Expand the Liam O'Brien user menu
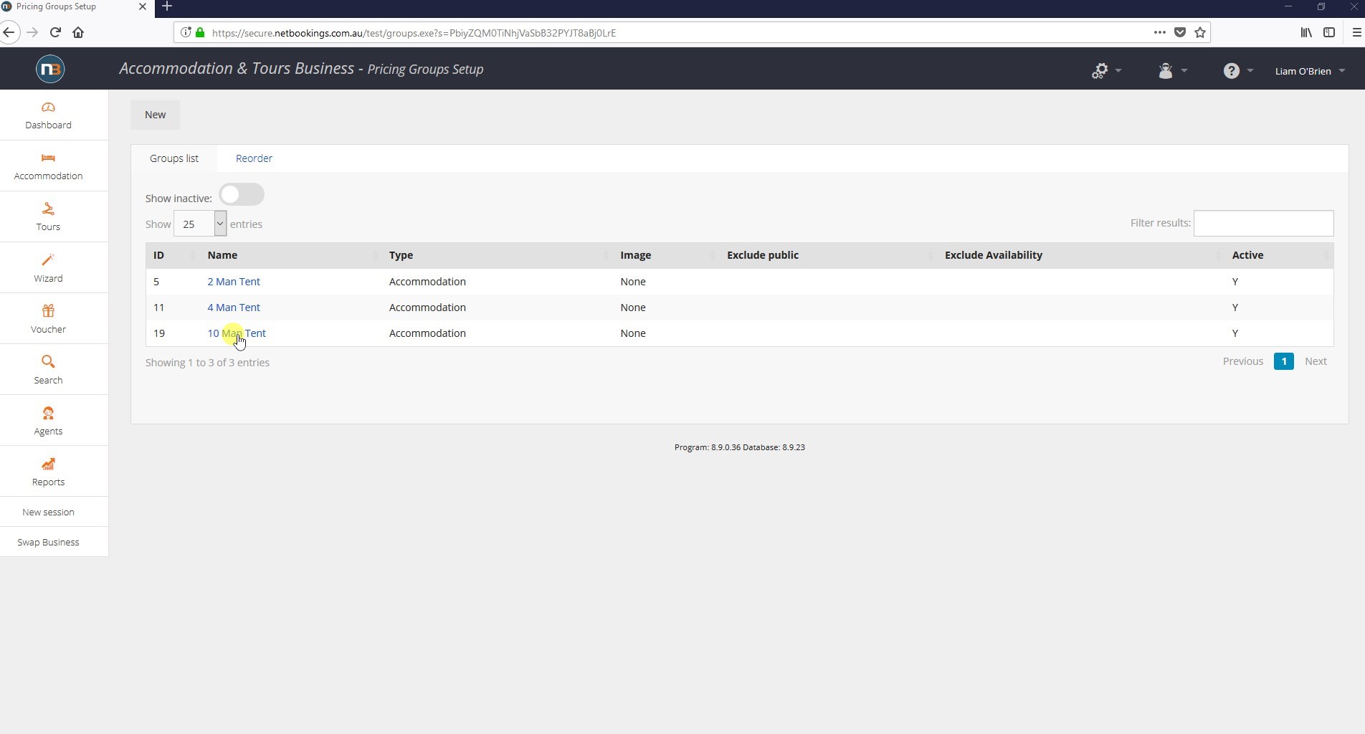 tap(1310, 71)
